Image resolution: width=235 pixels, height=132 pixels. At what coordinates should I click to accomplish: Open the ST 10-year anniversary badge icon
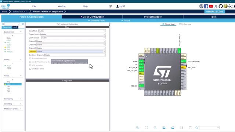click(x=201, y=6)
